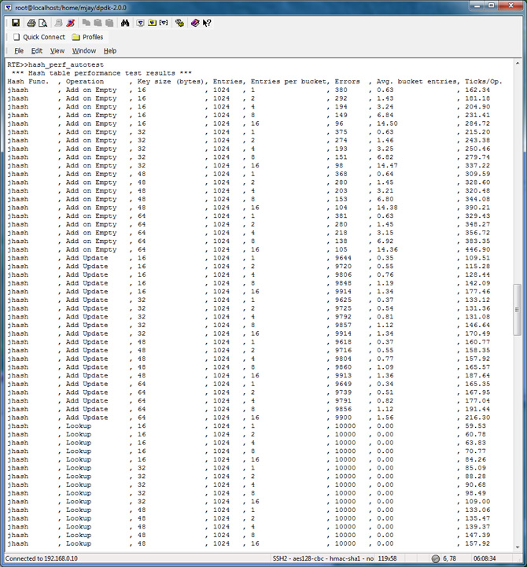Image resolution: width=527 pixels, height=567 pixels.
Task: Click the ticks value '284.72'
Action: [x=477, y=123]
